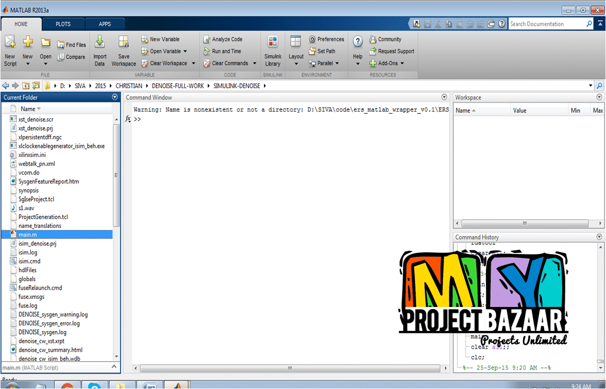Click the Find Files icon
Screen dimensions: 606x389
(x=71, y=45)
